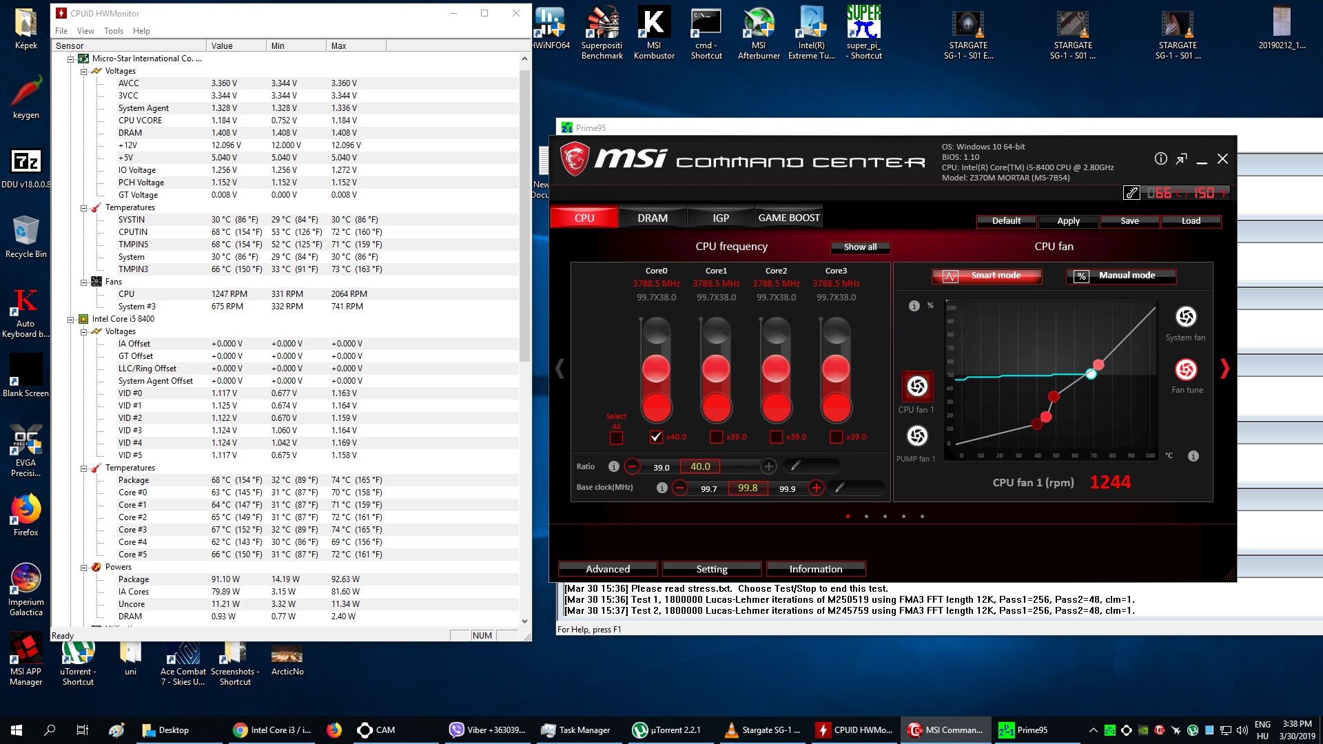Toggle the Select All cores checkbox
This screenshot has width=1323, height=744.
coord(616,437)
